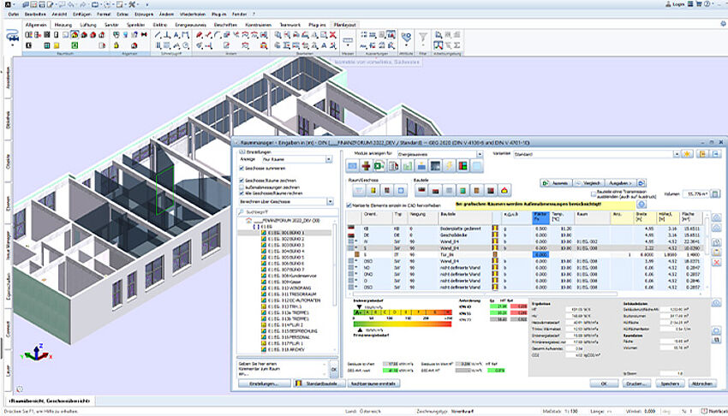Toggle Markierte Elemente einzeln in CAD hervorheben
Image resolution: width=728 pixels, height=416 pixels.
[x=348, y=205]
